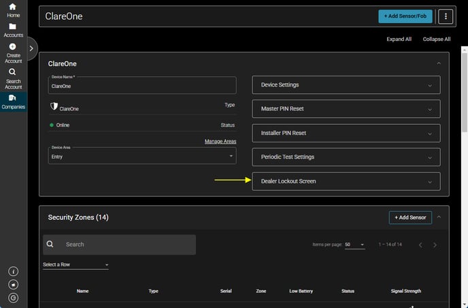Sort by the Name column header
Image resolution: width=468 pixels, height=308 pixels.
pos(82,291)
